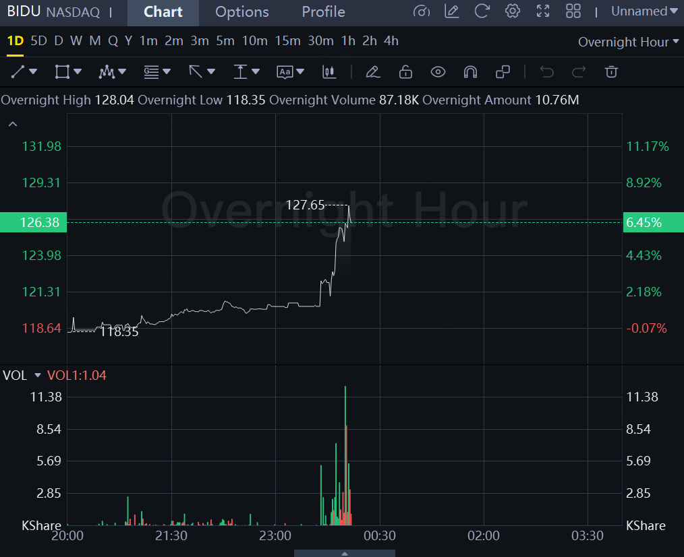Open the Unnamed layout dropdown
This screenshot has width=684, height=557.
645,11
